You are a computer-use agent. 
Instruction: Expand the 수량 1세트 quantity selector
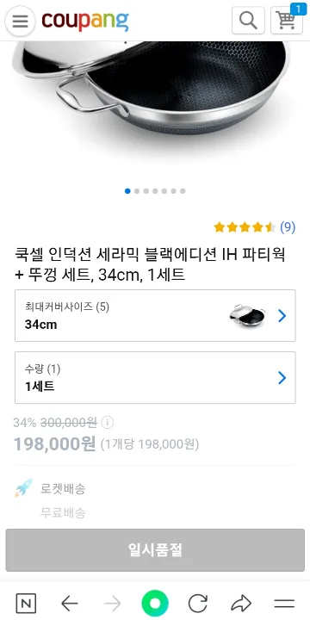tap(155, 377)
